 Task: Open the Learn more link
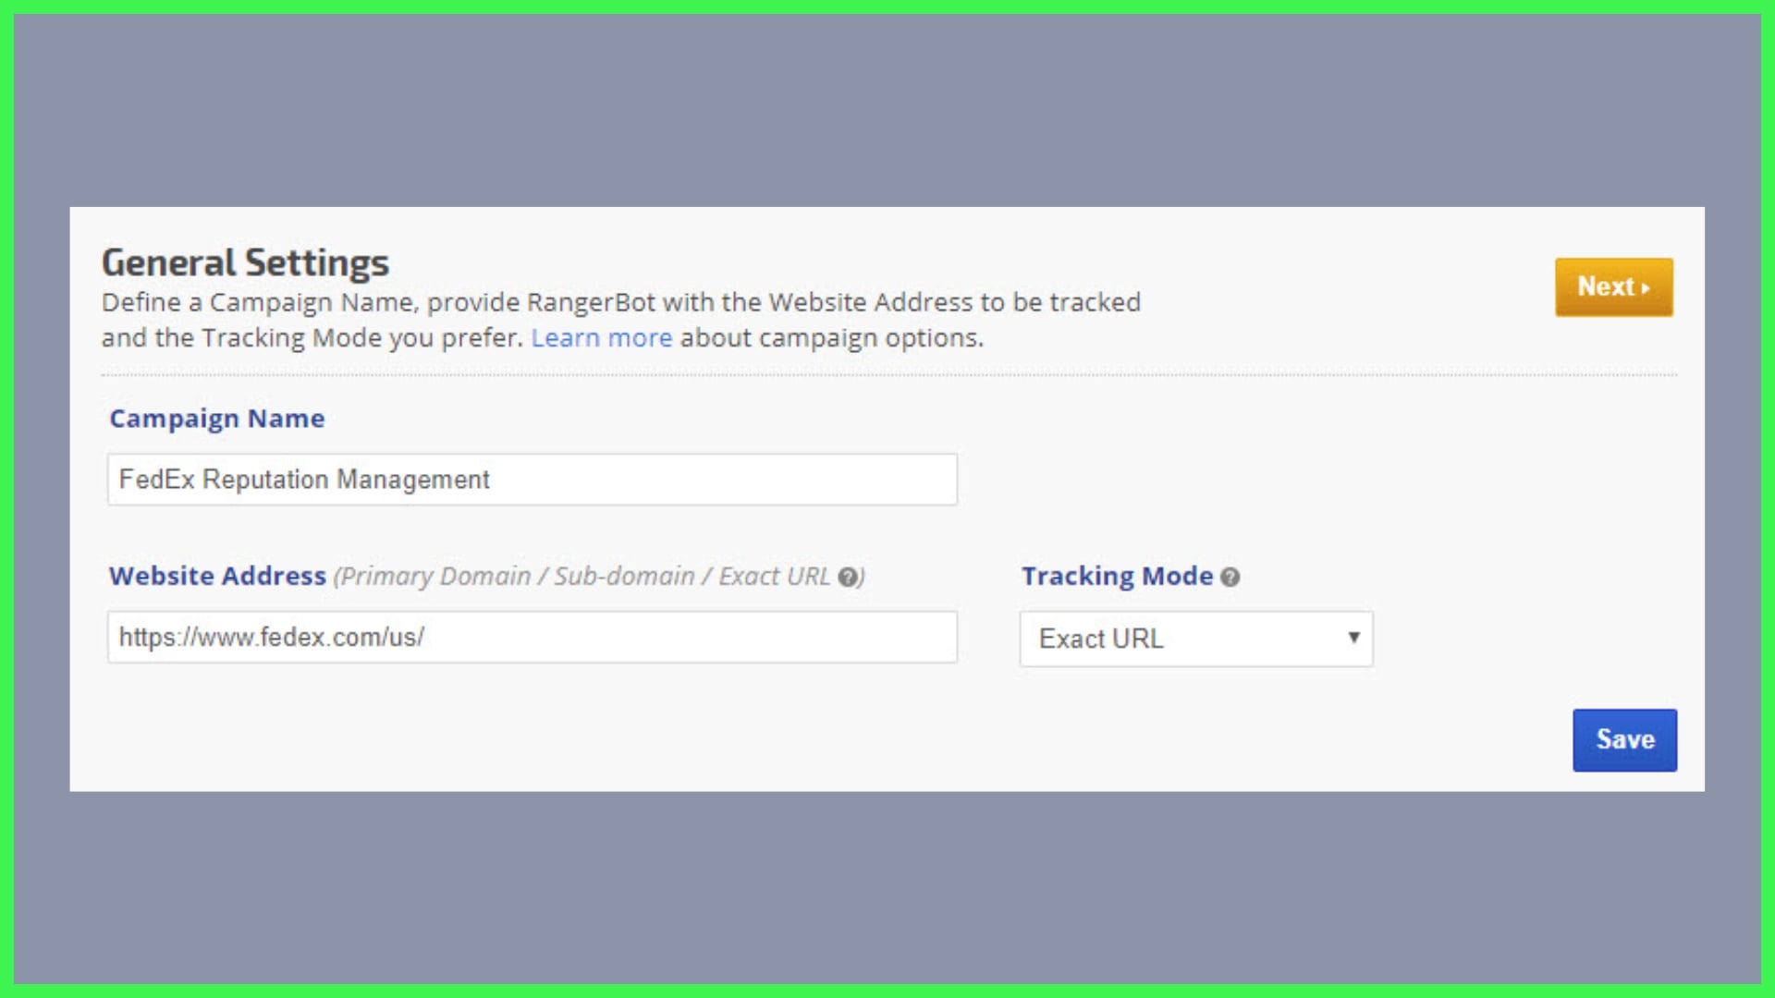pyautogui.click(x=601, y=338)
